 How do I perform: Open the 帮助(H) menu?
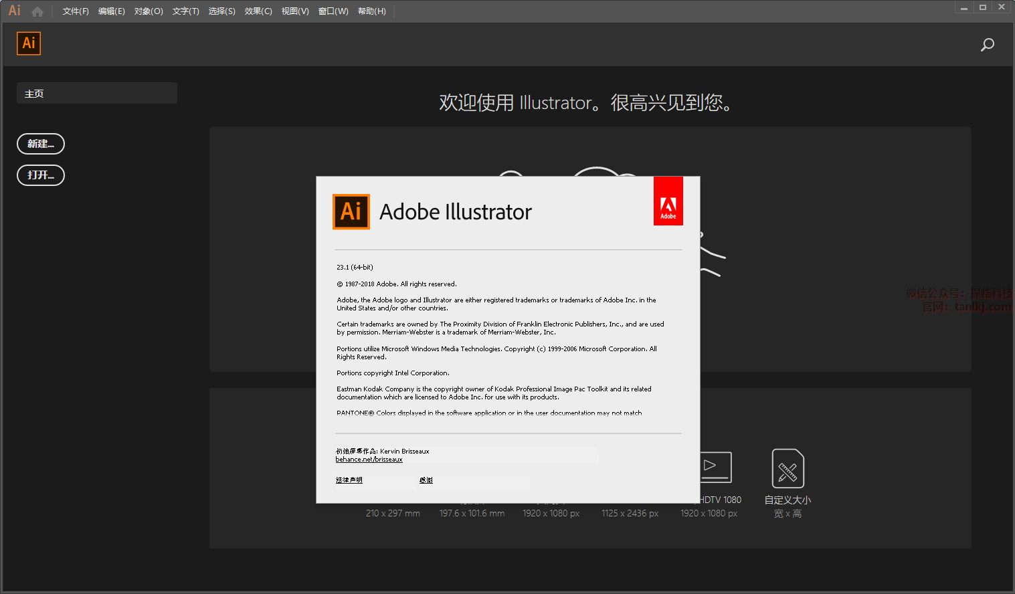pyautogui.click(x=372, y=11)
